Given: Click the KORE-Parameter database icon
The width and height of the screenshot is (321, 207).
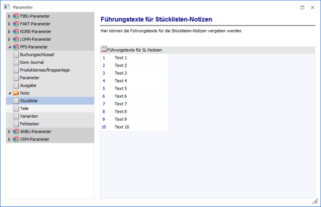Looking at the screenshot, I should coord(15,31).
